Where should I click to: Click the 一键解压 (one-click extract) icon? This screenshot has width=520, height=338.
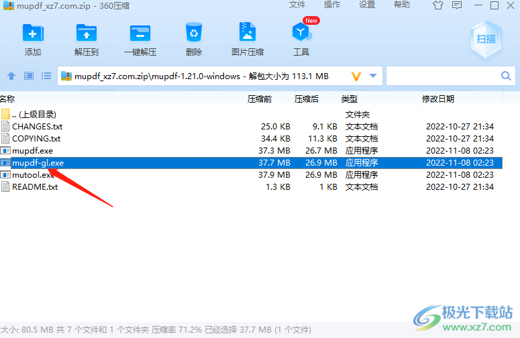coord(140,33)
